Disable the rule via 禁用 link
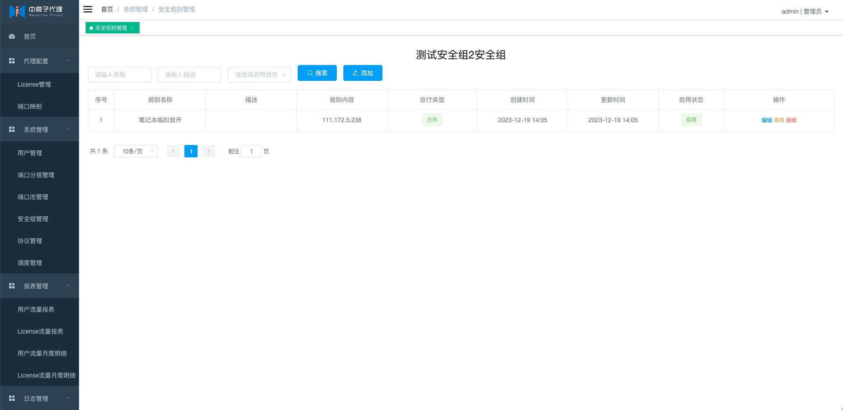 pos(778,120)
